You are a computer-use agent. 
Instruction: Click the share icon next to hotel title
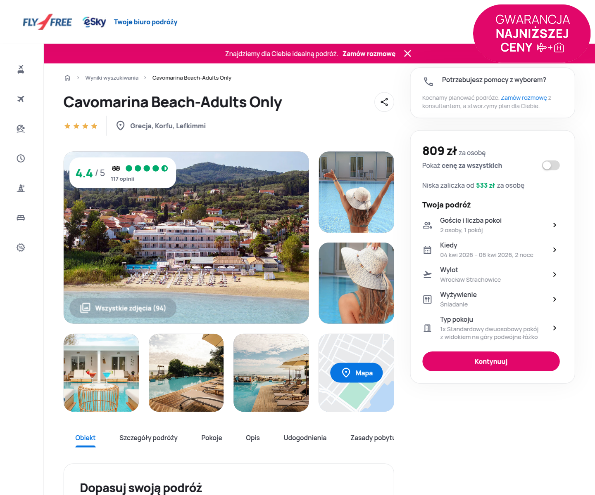(384, 102)
